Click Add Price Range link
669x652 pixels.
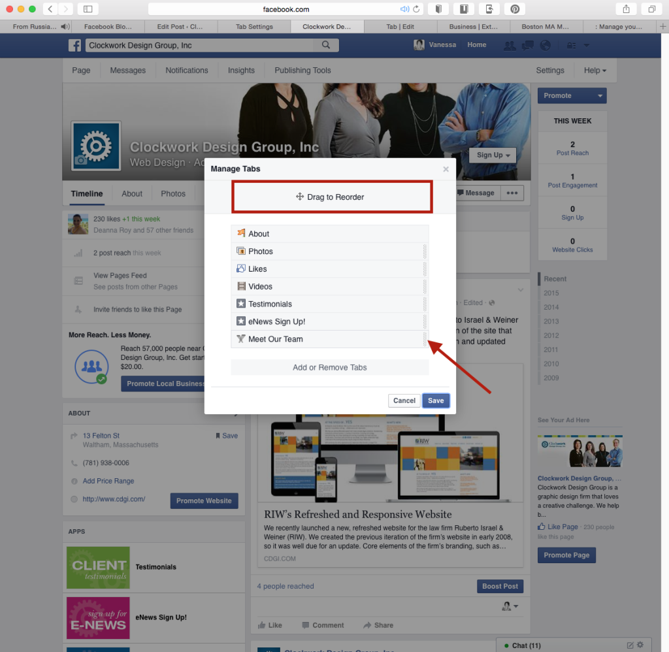pyautogui.click(x=108, y=481)
